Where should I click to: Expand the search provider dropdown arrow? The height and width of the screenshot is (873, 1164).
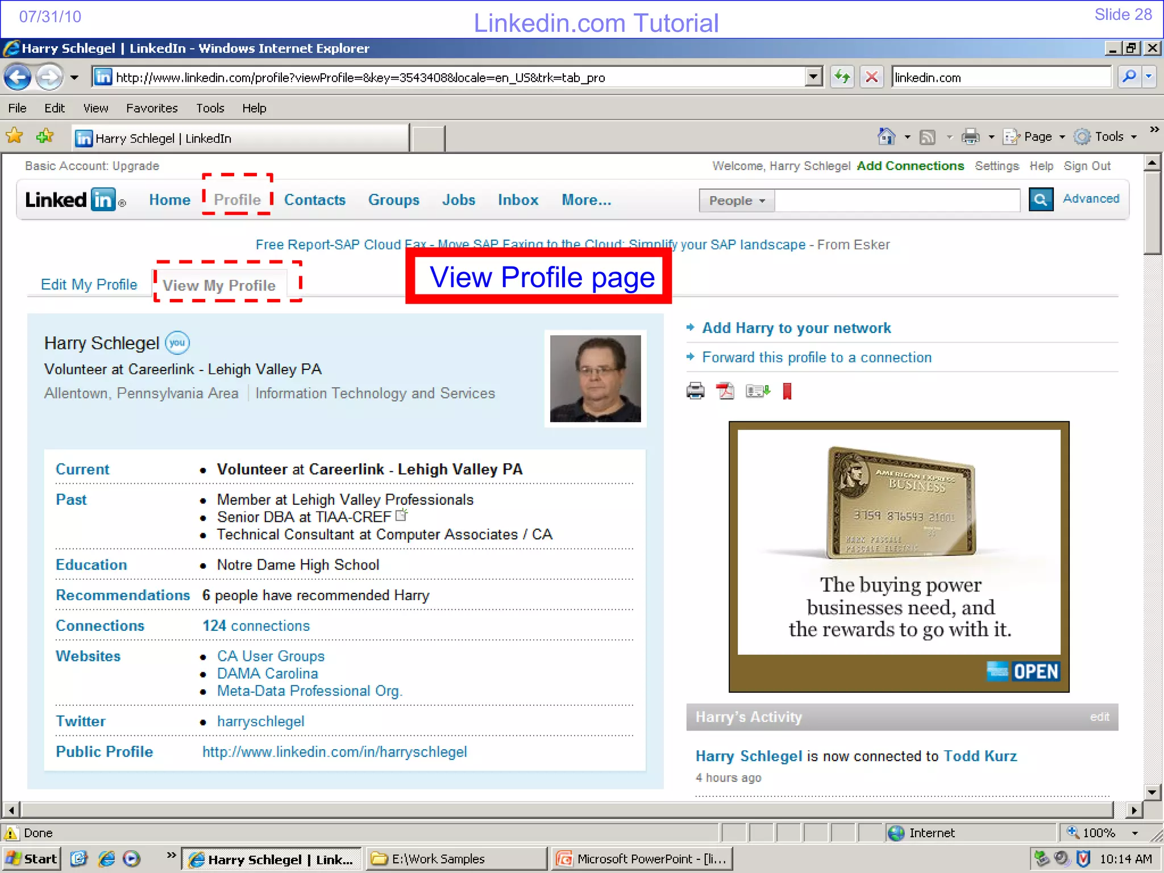[1149, 76]
